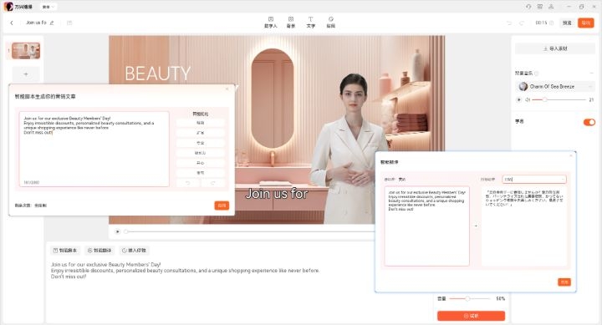Open the dropdown next to the app logo
602x325 pixels.
(x=48, y=7)
